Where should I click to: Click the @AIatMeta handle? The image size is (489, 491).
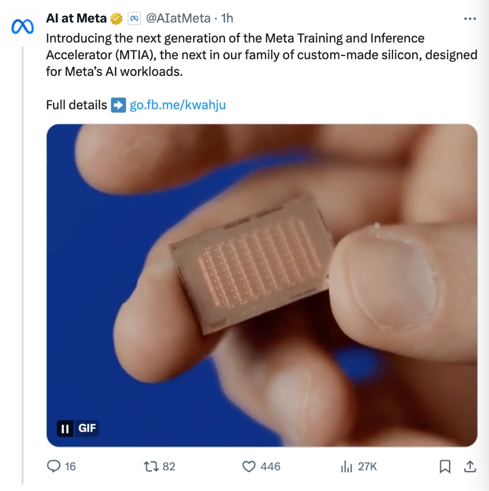[178, 19]
